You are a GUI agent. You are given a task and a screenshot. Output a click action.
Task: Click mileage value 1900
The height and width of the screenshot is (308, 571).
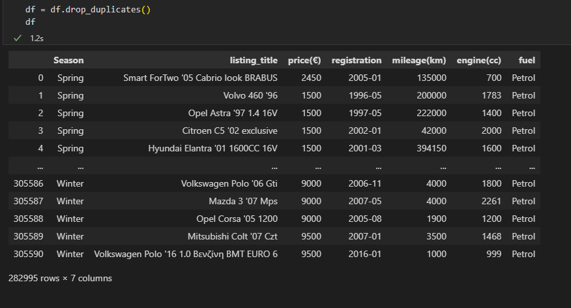coord(436,219)
